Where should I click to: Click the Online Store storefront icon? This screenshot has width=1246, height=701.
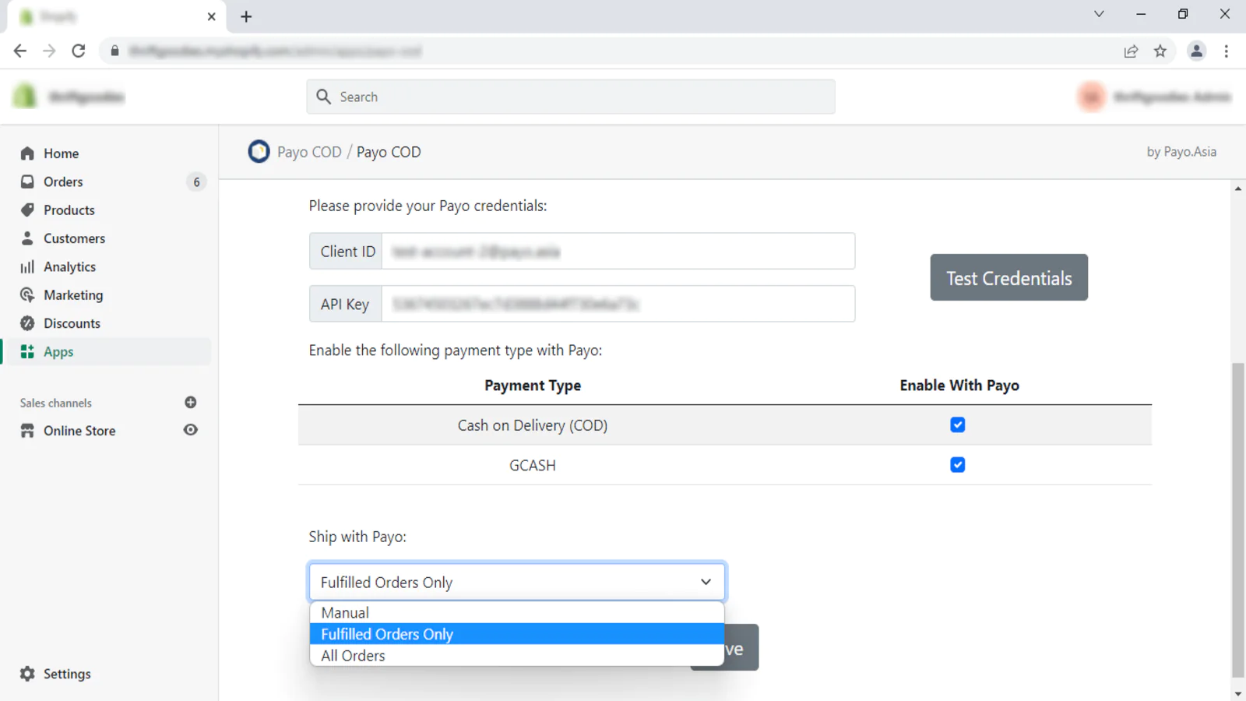[x=27, y=431]
